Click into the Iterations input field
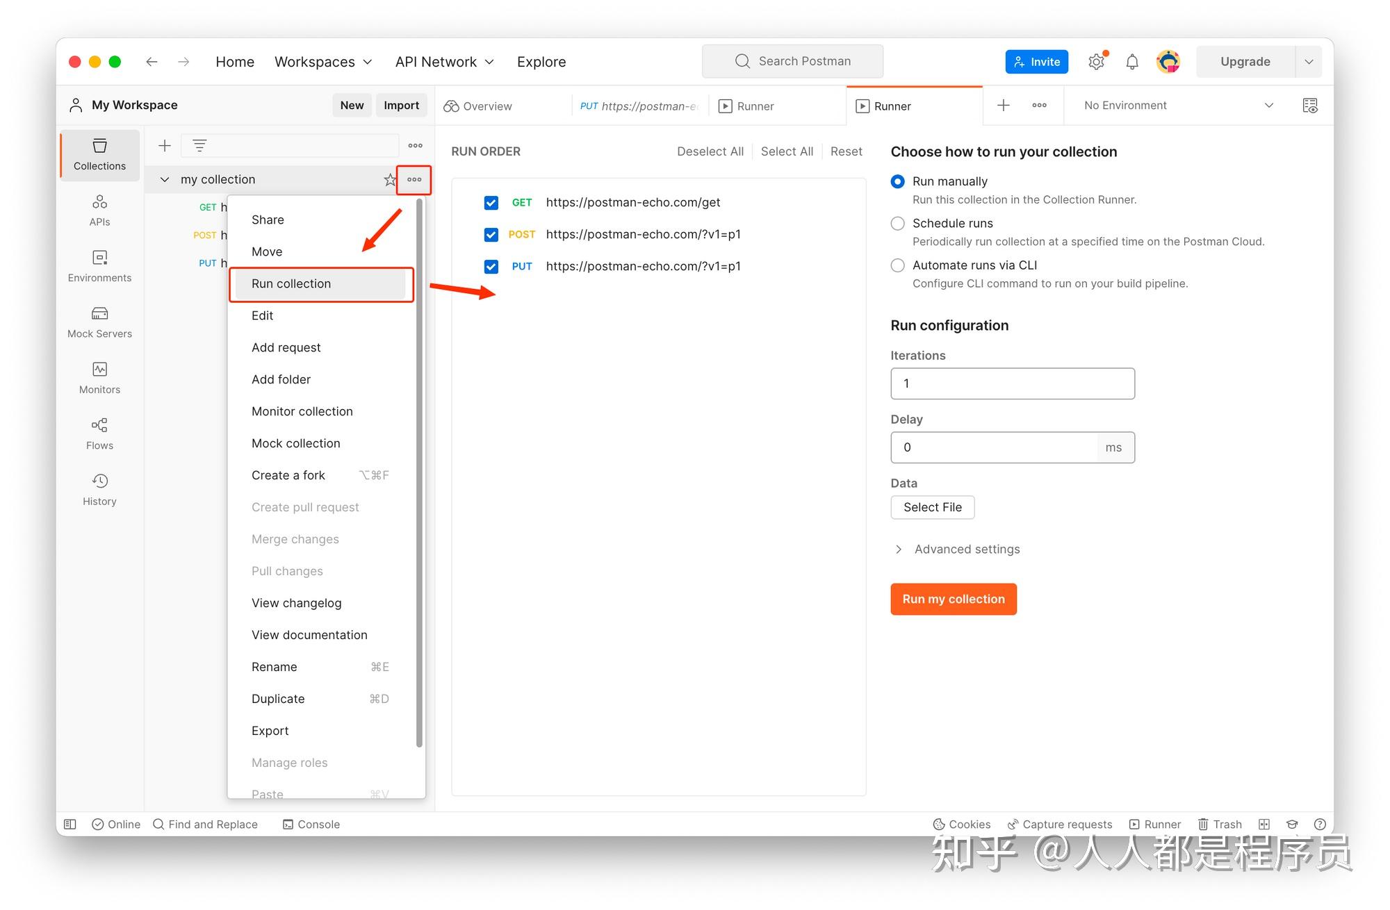This screenshot has width=1390, height=910. click(x=1012, y=383)
